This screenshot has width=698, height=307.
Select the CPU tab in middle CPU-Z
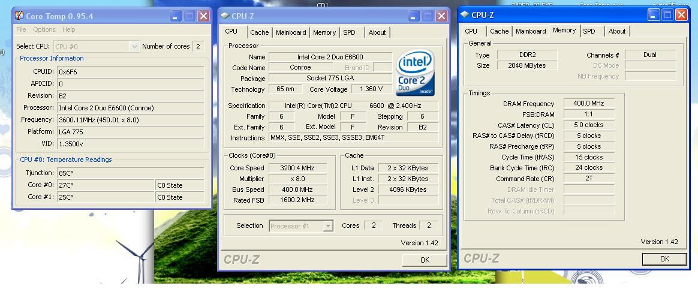coord(231,32)
